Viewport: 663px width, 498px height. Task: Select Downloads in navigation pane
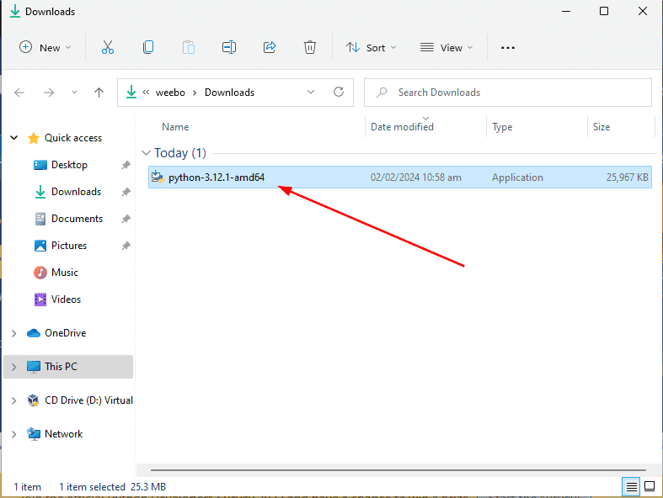76,192
